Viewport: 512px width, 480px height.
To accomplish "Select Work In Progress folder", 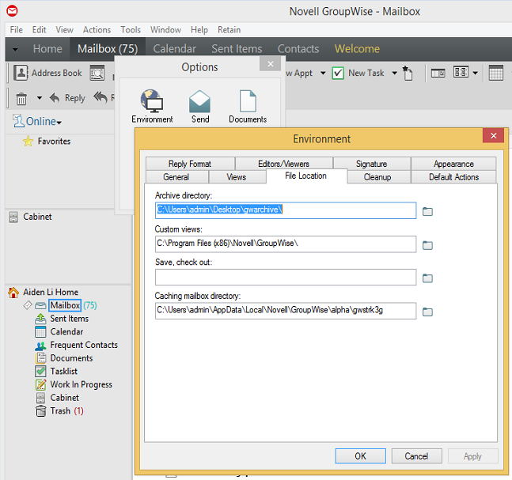I will 81,384.
